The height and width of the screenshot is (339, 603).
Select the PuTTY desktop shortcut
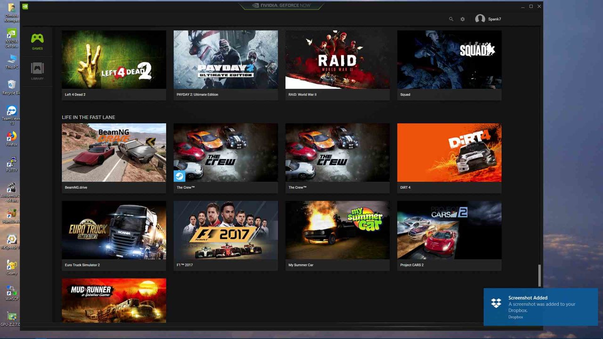pos(12,165)
